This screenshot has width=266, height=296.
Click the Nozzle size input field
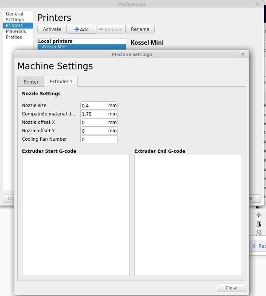tap(99, 106)
